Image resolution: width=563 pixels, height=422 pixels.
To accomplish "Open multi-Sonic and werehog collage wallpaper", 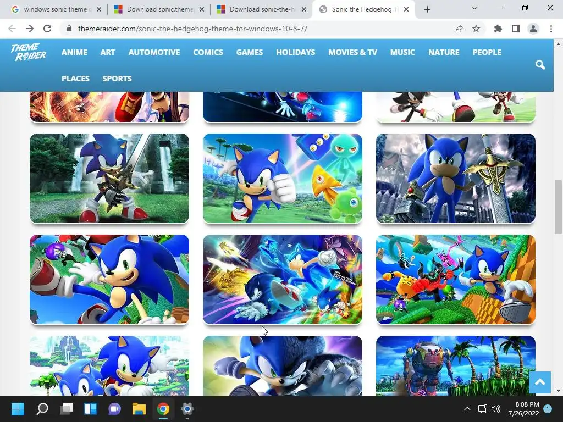I will (283, 280).
